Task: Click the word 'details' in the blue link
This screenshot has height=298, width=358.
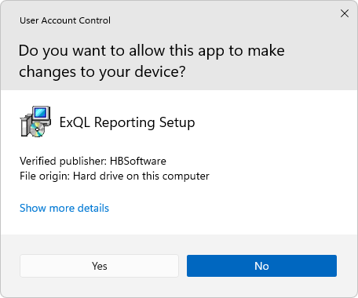Action: 93,208
